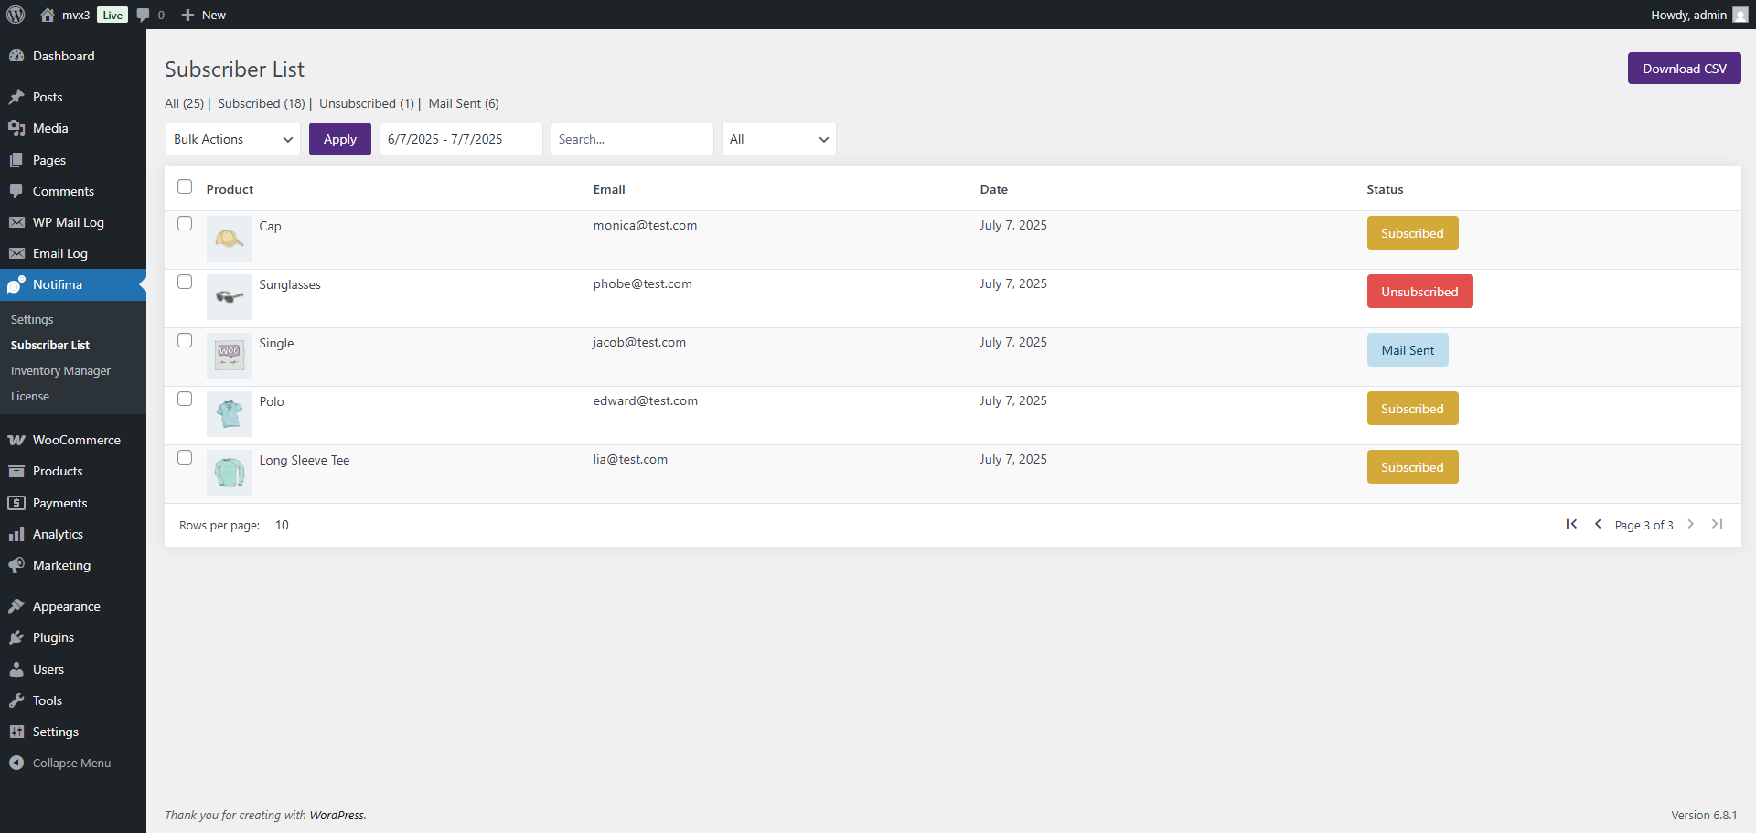Click the Pages icon in sidebar
The height and width of the screenshot is (833, 1756).
coord(16,160)
